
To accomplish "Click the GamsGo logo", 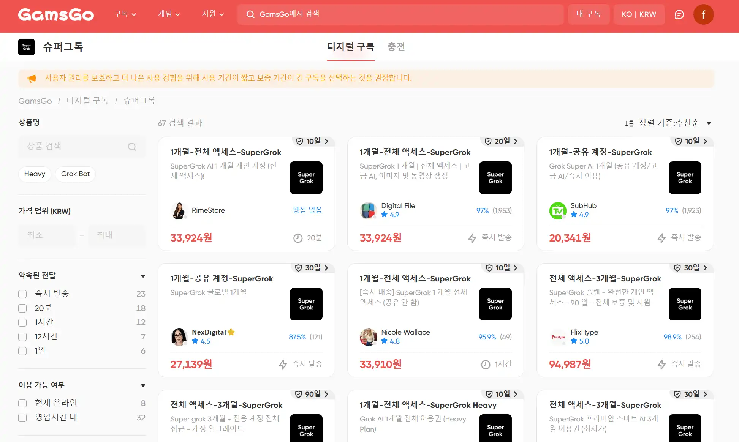I will 56,14.
